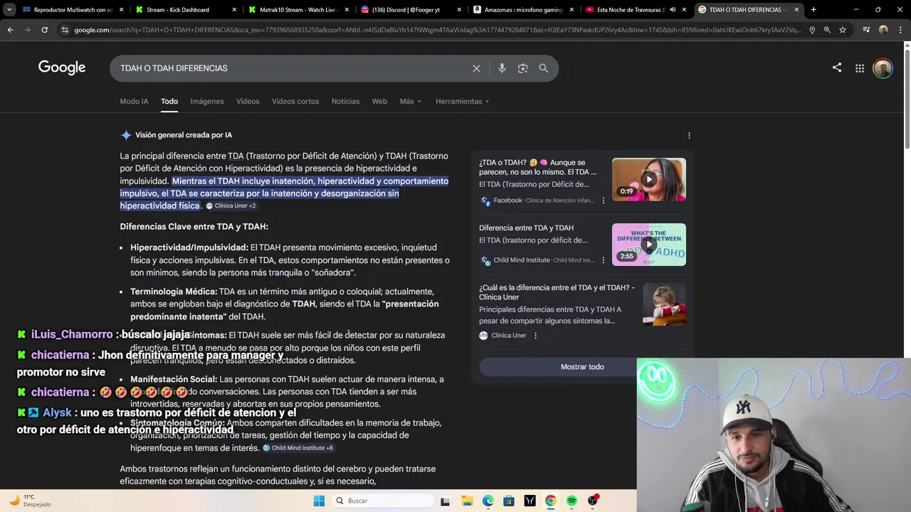Play the 0:19 Facebook video thumbnail
Screen dimensions: 911x512
[649, 179]
